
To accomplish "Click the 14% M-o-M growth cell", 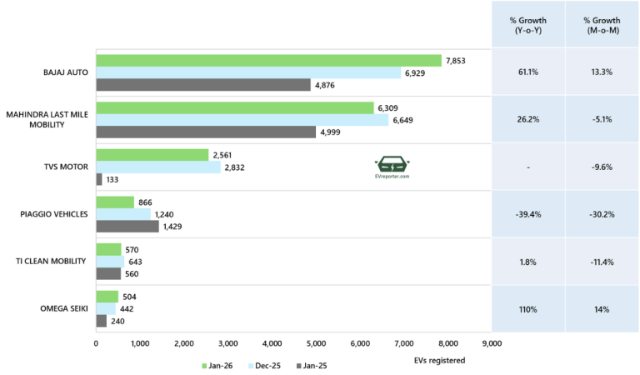I will point(602,309).
